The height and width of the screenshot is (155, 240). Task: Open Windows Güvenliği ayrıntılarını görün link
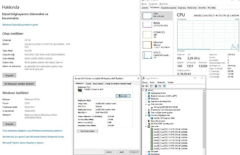(20, 25)
